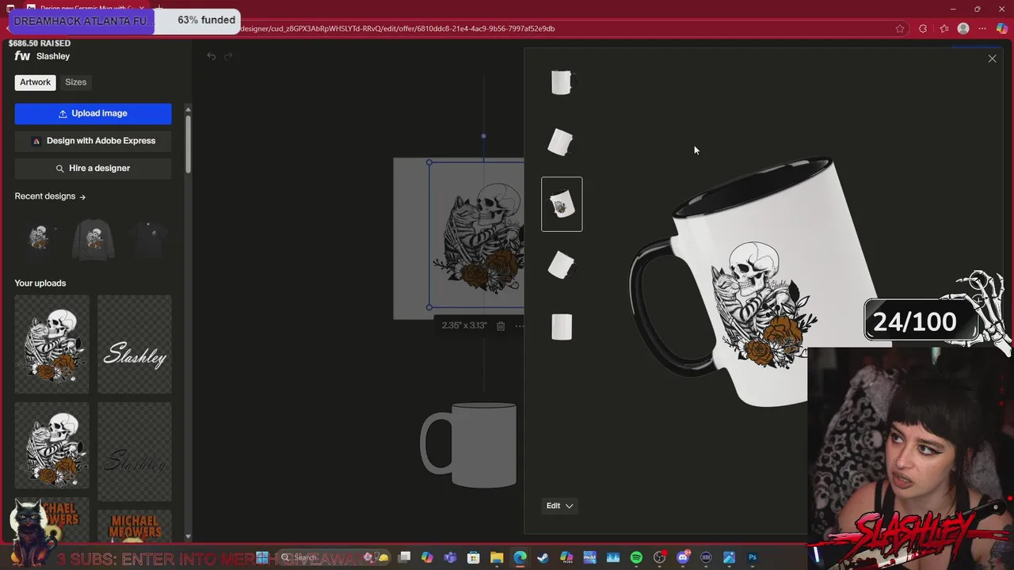Click the top-left artwork resize handle

(429, 163)
